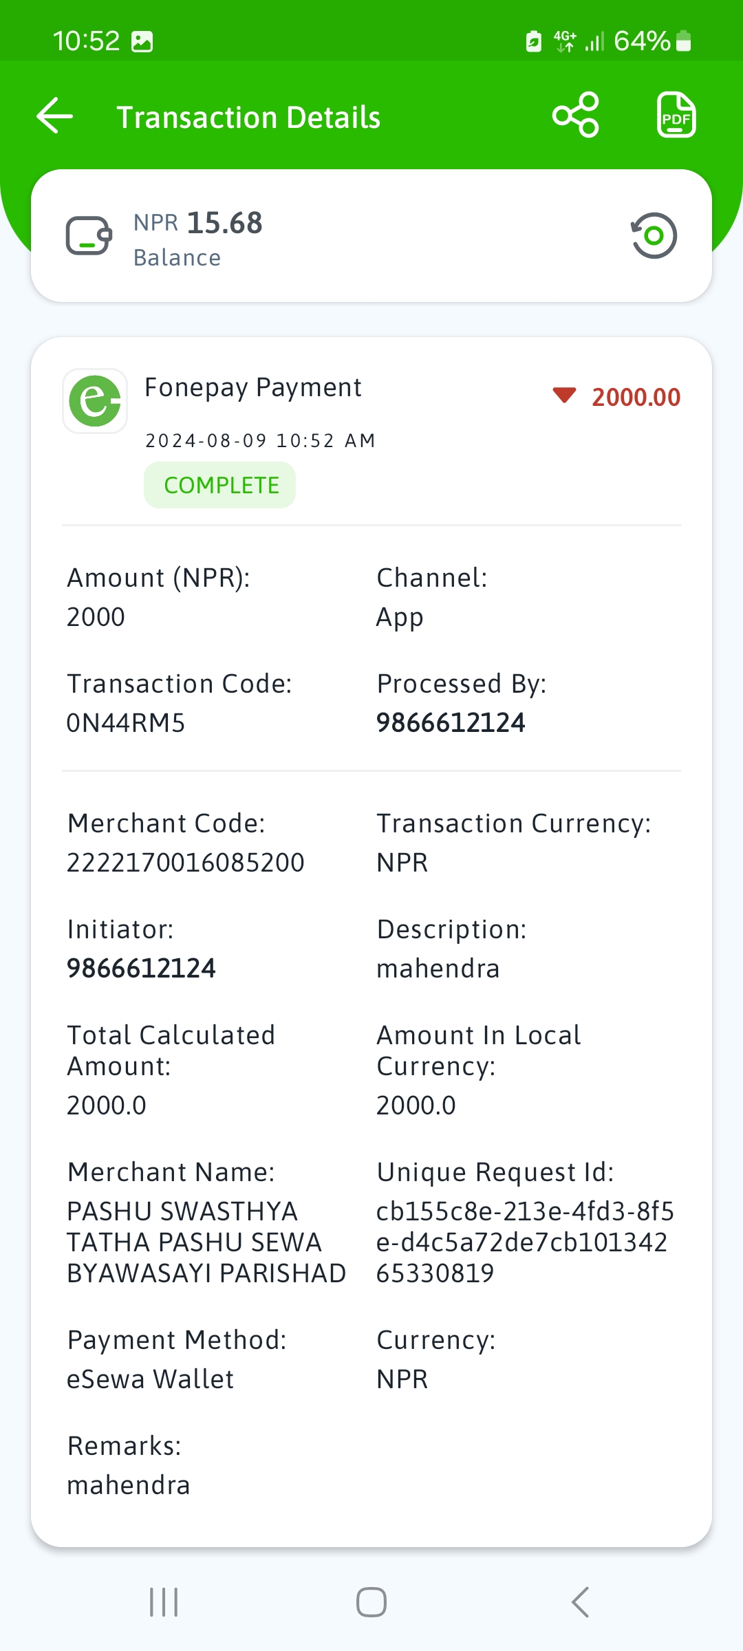Tap the 2000.00 debited amount
This screenshot has width=743, height=1651.
pyautogui.click(x=636, y=397)
